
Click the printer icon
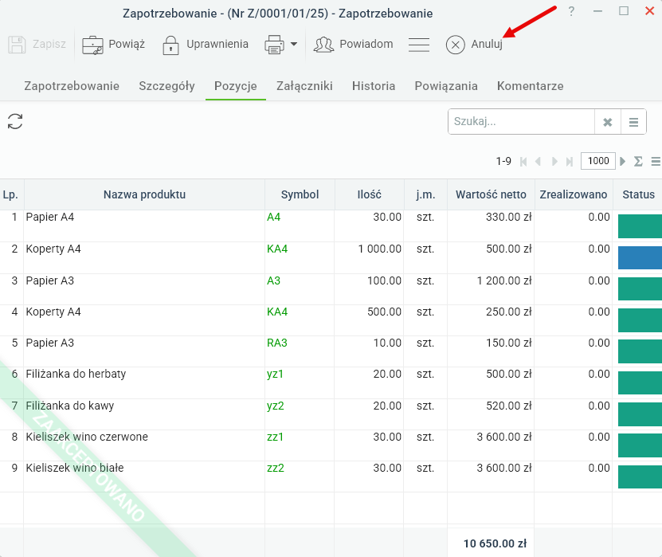(x=274, y=45)
